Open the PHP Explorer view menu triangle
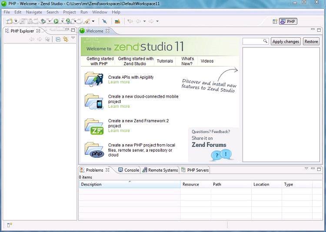This screenshot has width=326, height=232. click(73, 38)
